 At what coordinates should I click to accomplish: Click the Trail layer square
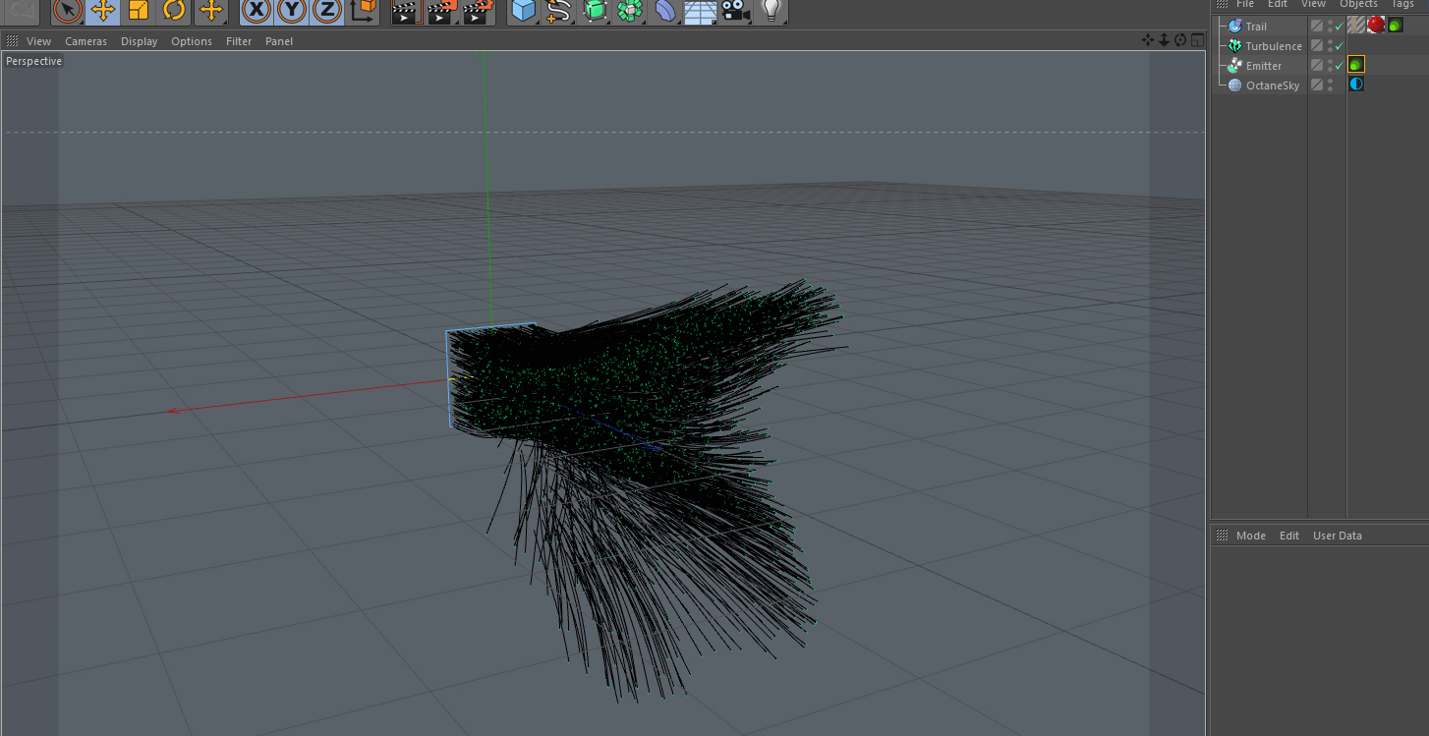1317,27
